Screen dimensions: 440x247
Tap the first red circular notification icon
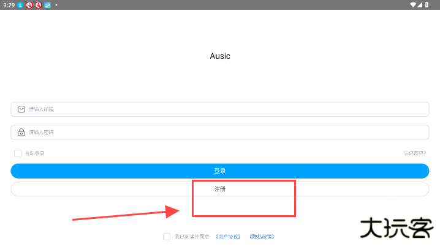click(29, 5)
